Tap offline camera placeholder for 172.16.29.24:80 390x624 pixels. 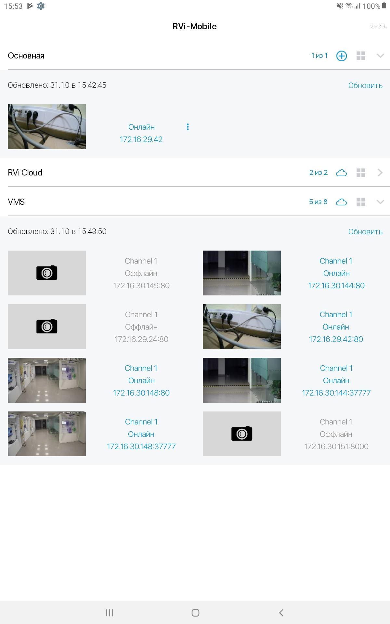click(x=47, y=327)
